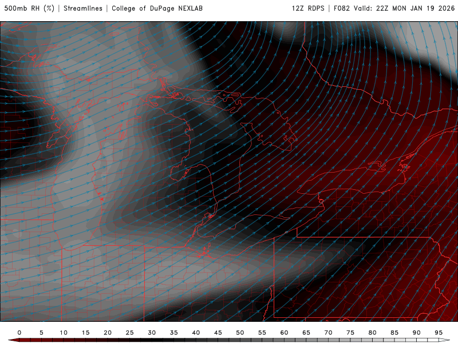
Task: Click the "65" label on the color scale
Action: (306, 333)
